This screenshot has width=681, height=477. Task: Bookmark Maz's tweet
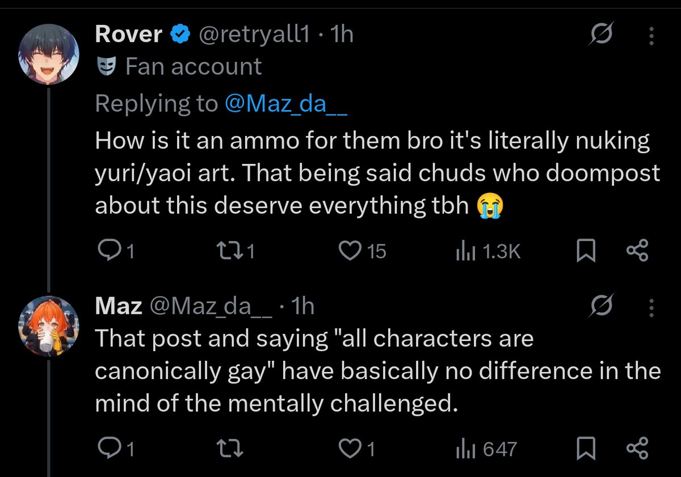(x=585, y=449)
